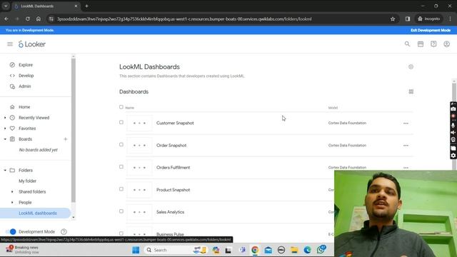Open the browser home page

point(39,19)
